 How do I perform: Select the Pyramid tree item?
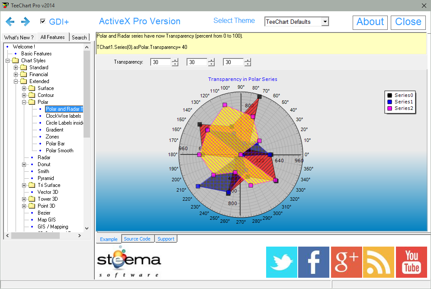(45, 178)
